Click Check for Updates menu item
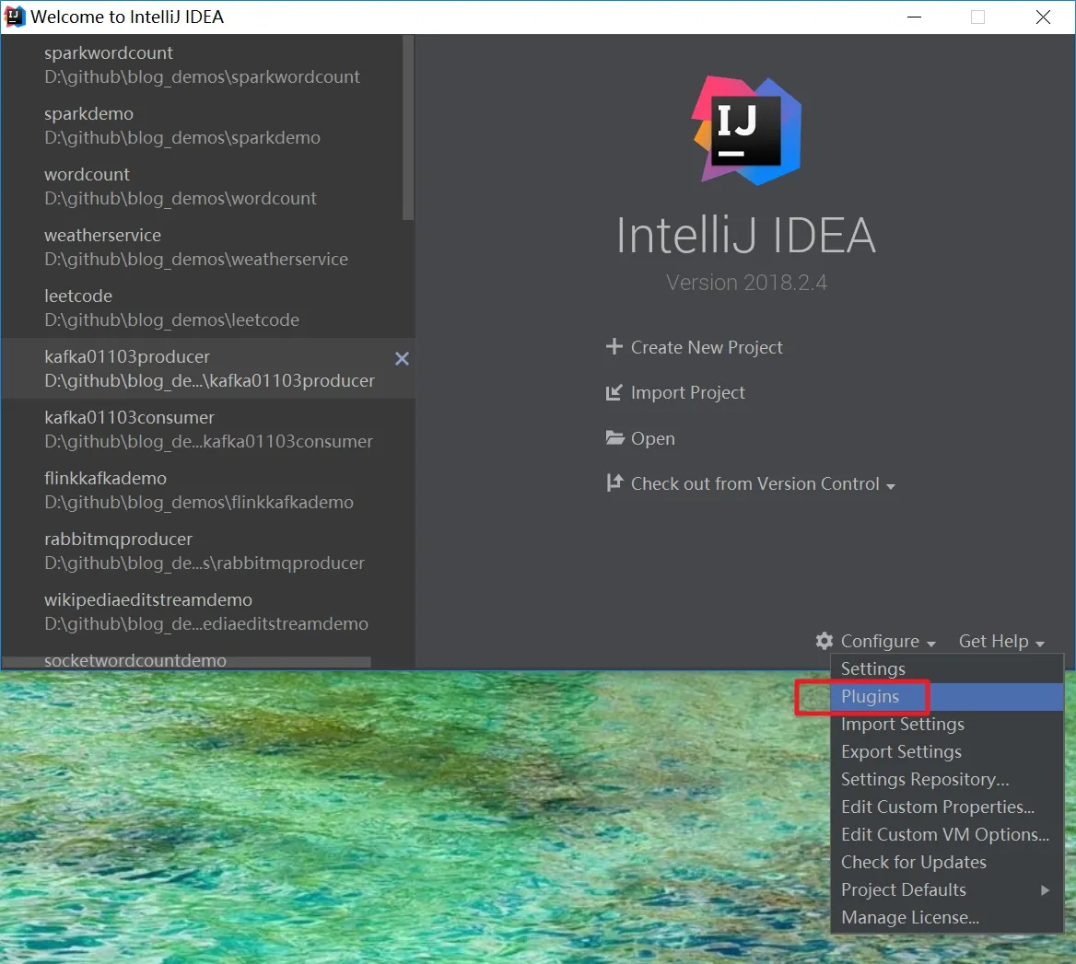Image resolution: width=1076 pixels, height=964 pixels. coord(947,863)
